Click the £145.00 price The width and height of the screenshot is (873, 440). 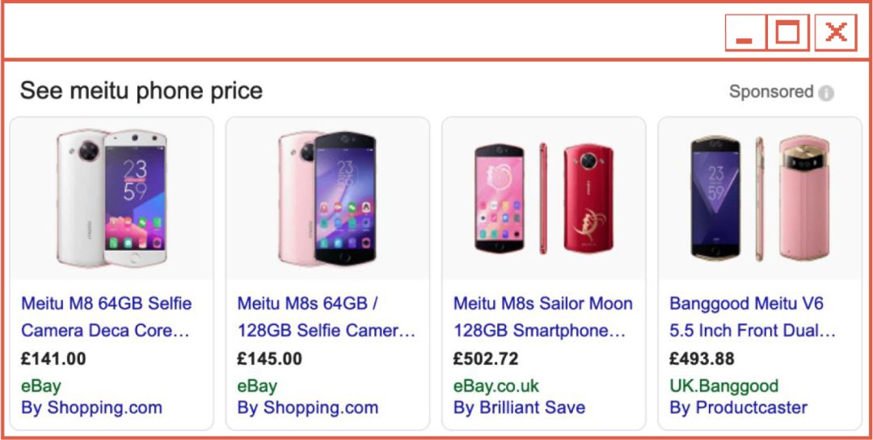[x=269, y=358]
